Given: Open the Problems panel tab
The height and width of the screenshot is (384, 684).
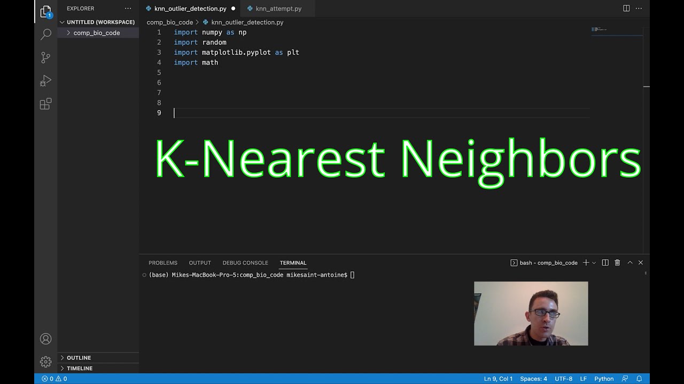Looking at the screenshot, I should [163, 262].
